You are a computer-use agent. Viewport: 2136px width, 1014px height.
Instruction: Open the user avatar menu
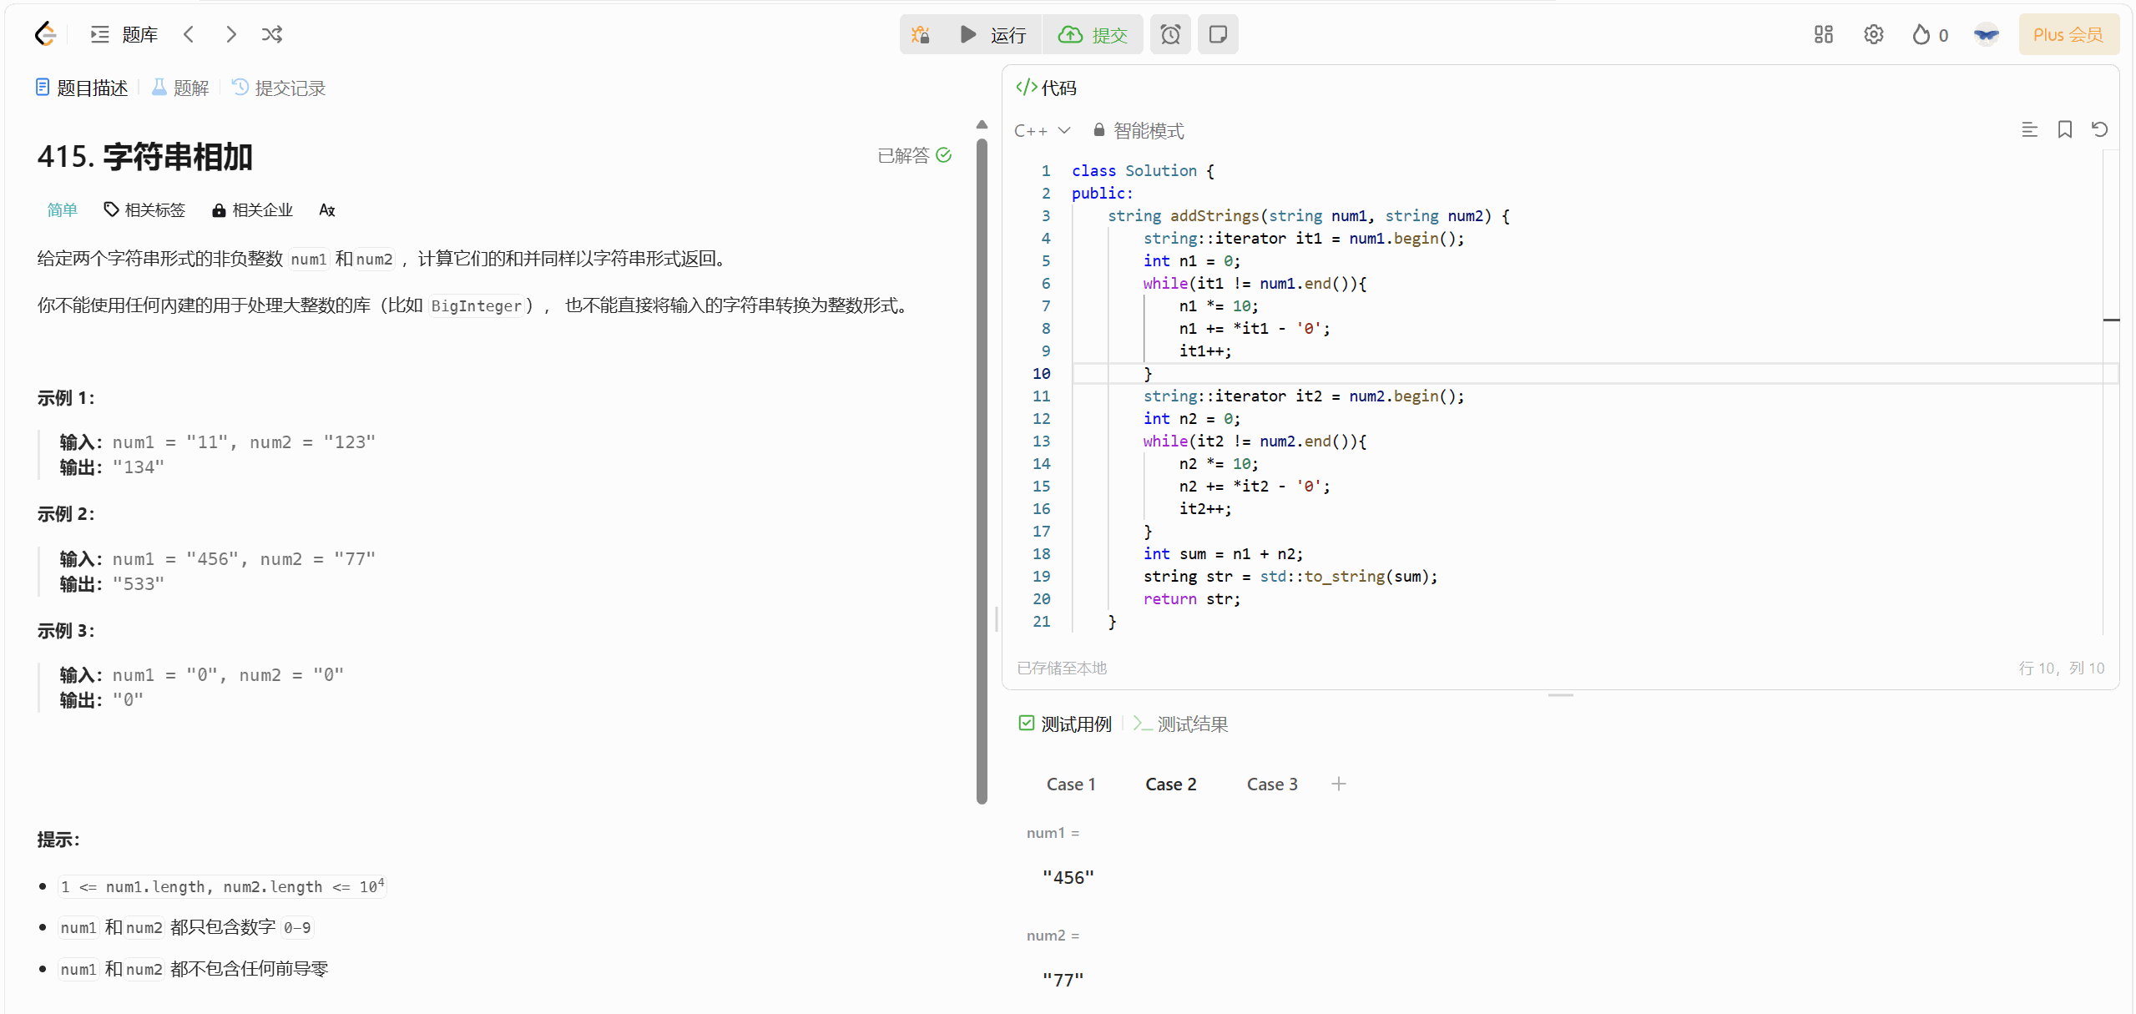pyautogui.click(x=1987, y=34)
